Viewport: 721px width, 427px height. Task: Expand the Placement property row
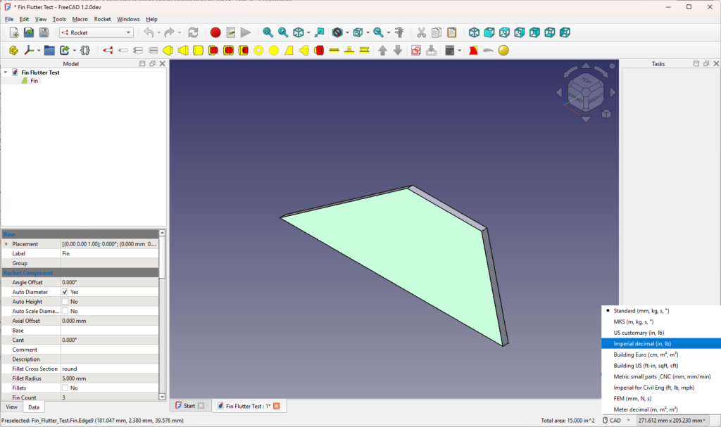point(6,244)
